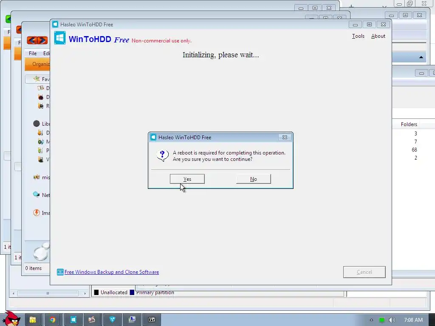Select Libraries in explorer navigation pane
Screen dimensions: 435x326
[41, 124]
